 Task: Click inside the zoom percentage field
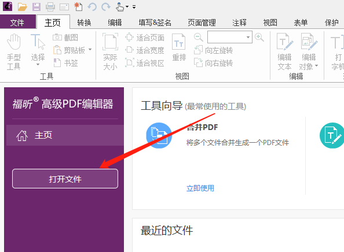point(226,37)
